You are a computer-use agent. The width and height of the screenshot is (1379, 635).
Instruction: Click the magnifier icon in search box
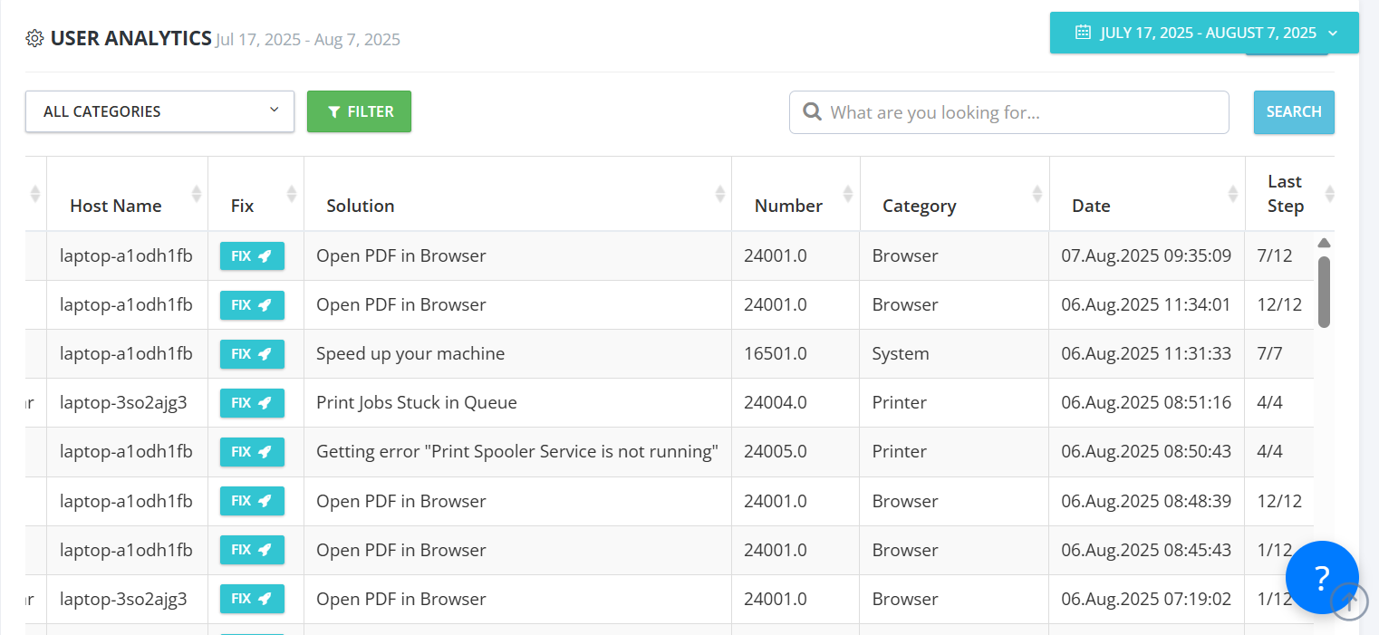[x=813, y=112]
